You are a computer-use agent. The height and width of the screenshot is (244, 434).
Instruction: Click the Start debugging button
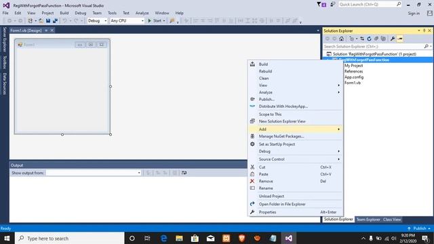pyautogui.click(x=155, y=21)
